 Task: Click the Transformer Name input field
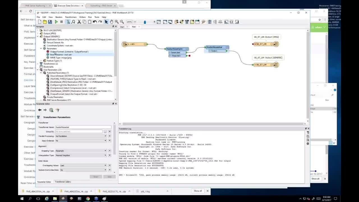83,127
